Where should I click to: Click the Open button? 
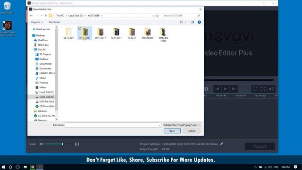(x=172, y=131)
